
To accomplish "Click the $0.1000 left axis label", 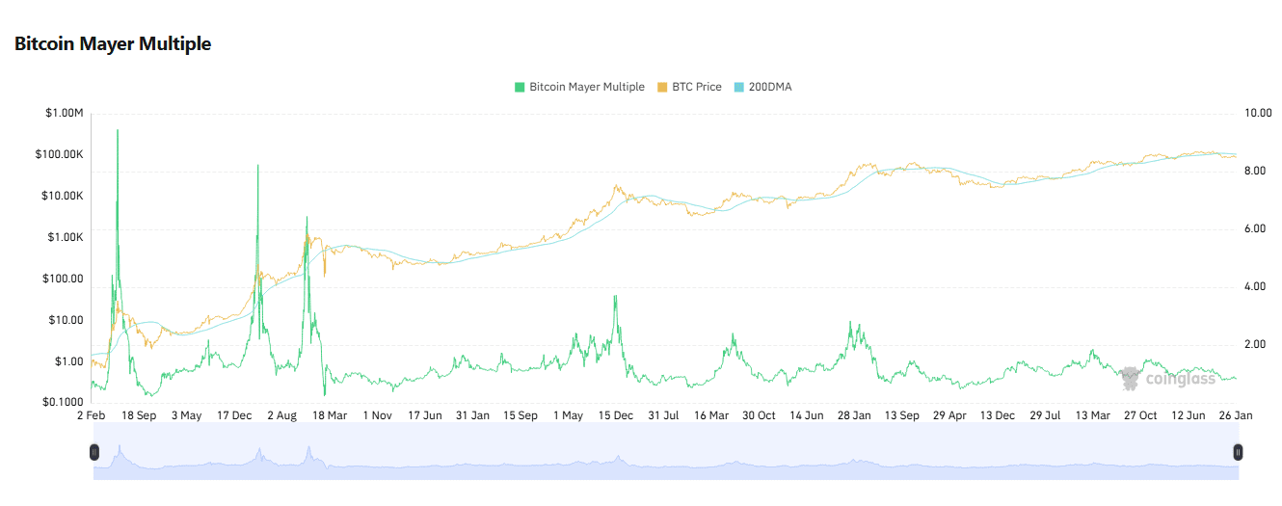I will 64,403.
